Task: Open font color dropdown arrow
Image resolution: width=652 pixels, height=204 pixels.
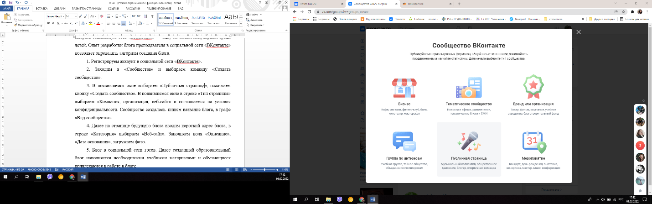Action: tap(102, 23)
